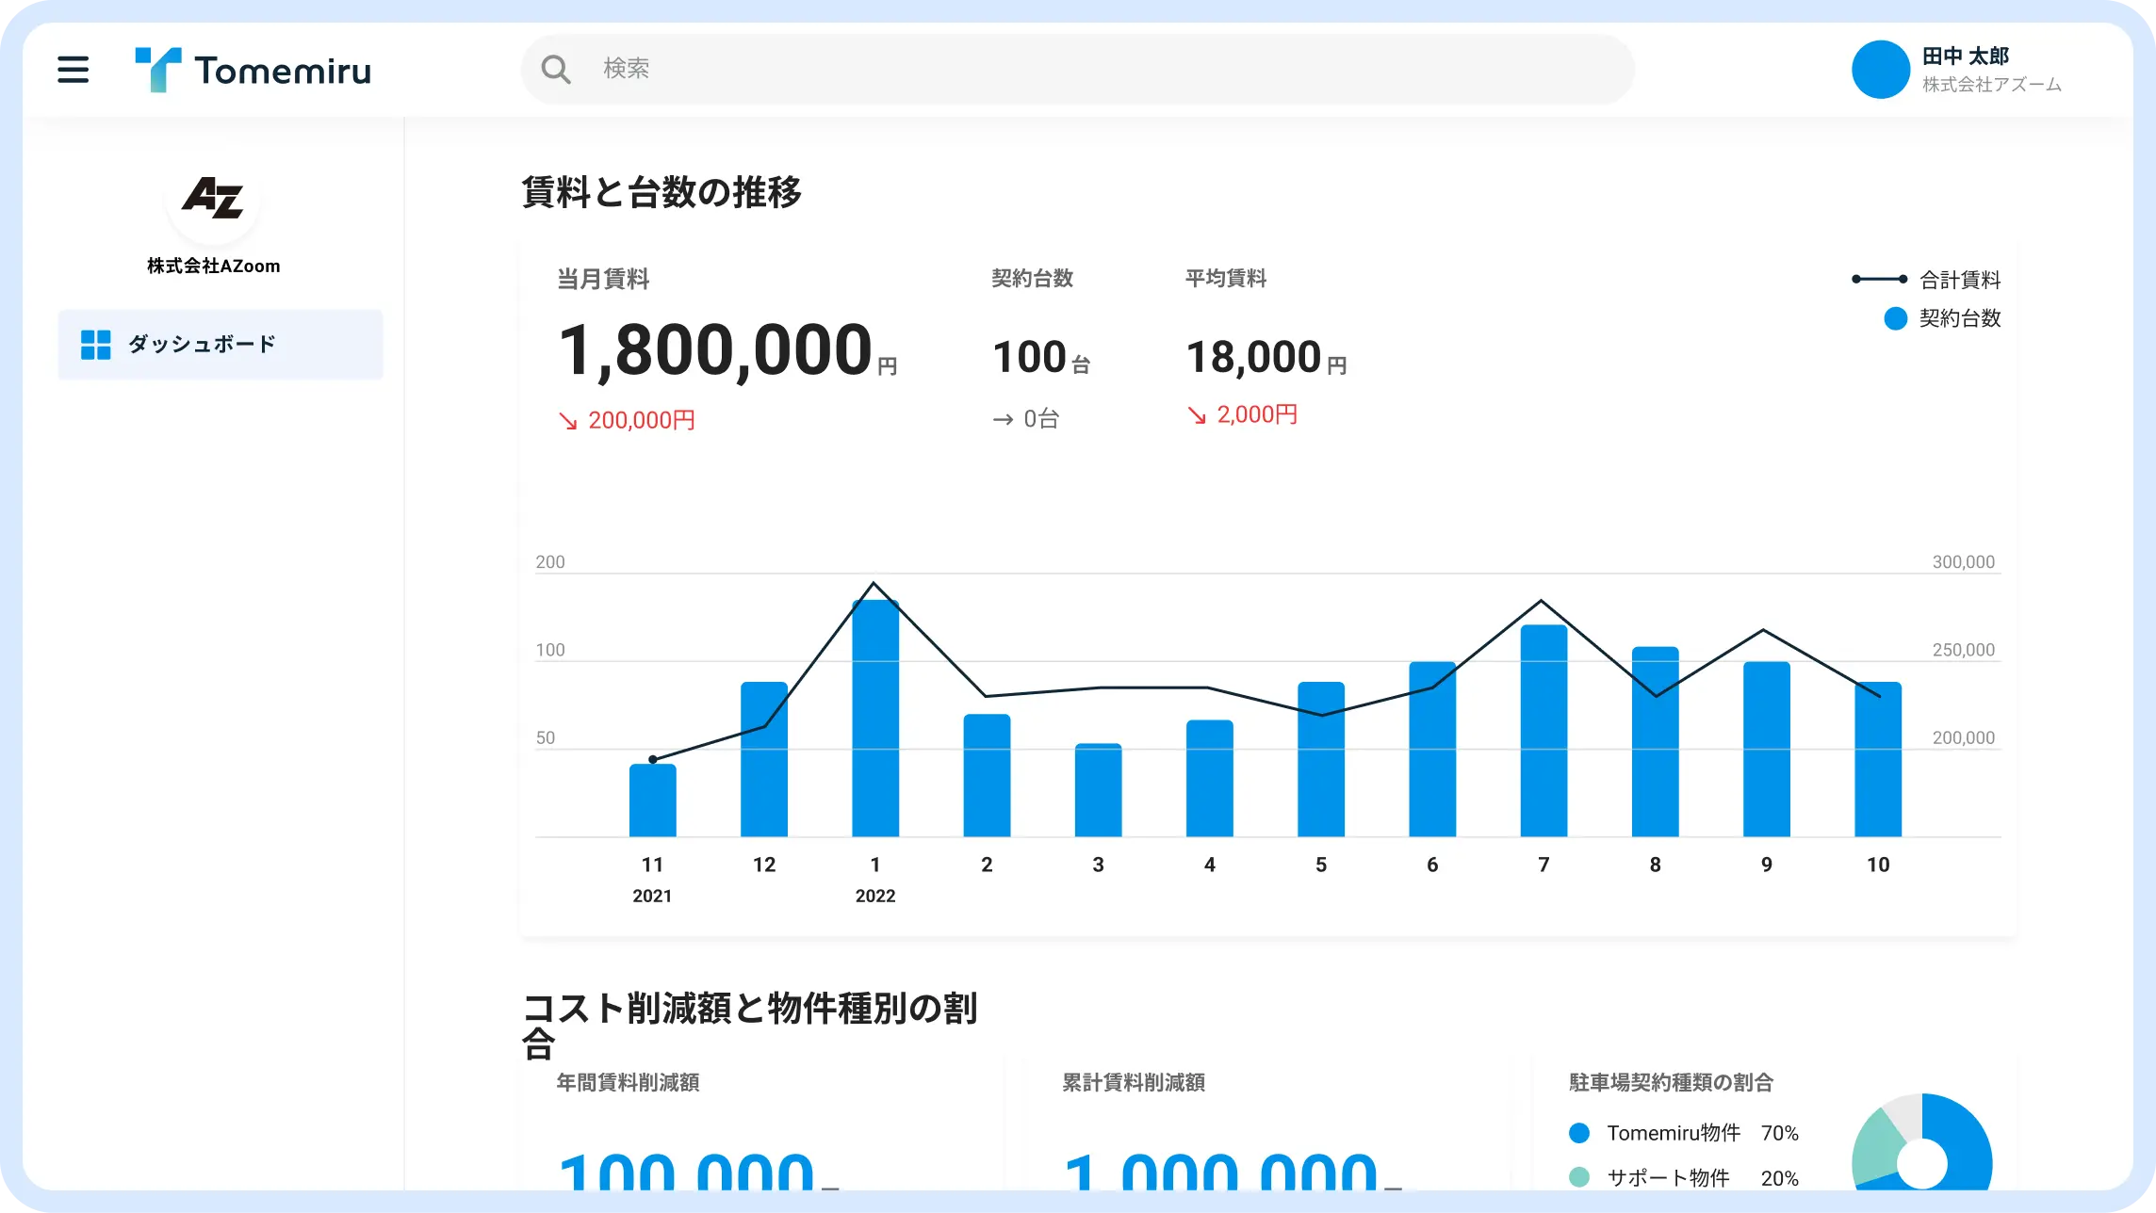Toggle 合計賃料 line series in legend
Image resolution: width=2156 pixels, height=1213 pixels.
tap(1959, 280)
